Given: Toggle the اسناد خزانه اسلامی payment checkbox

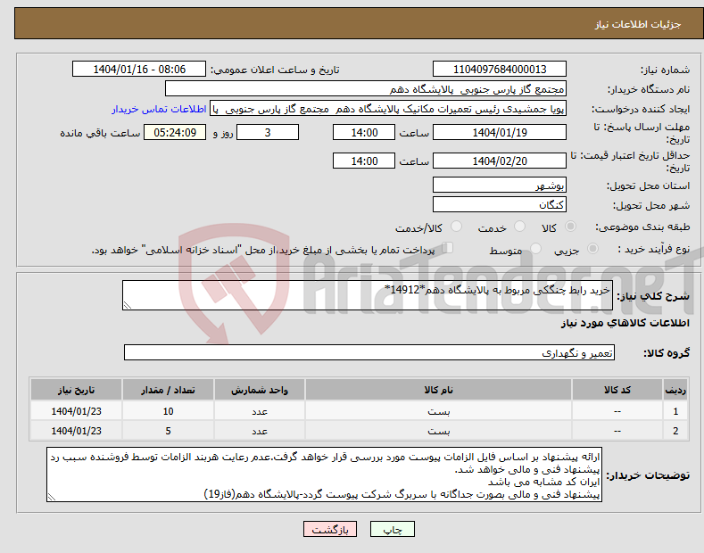Looking at the screenshot, I should pyautogui.click(x=448, y=248).
